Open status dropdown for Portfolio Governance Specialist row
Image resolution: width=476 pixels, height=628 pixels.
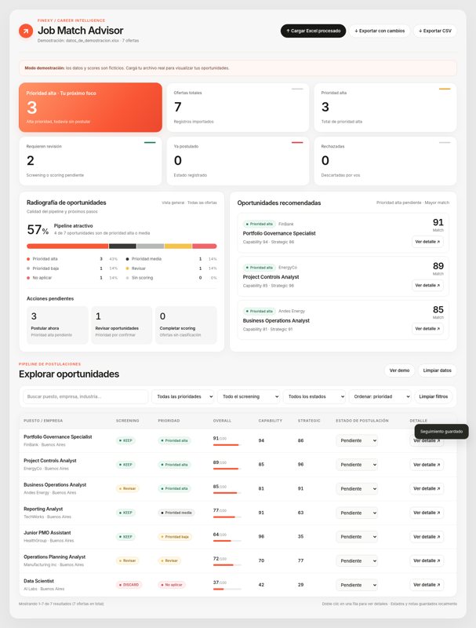tap(357, 440)
